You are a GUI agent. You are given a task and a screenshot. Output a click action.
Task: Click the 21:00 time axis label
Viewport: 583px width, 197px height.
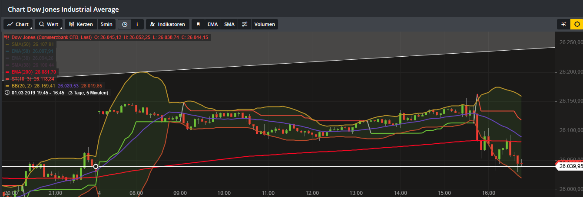point(55,193)
